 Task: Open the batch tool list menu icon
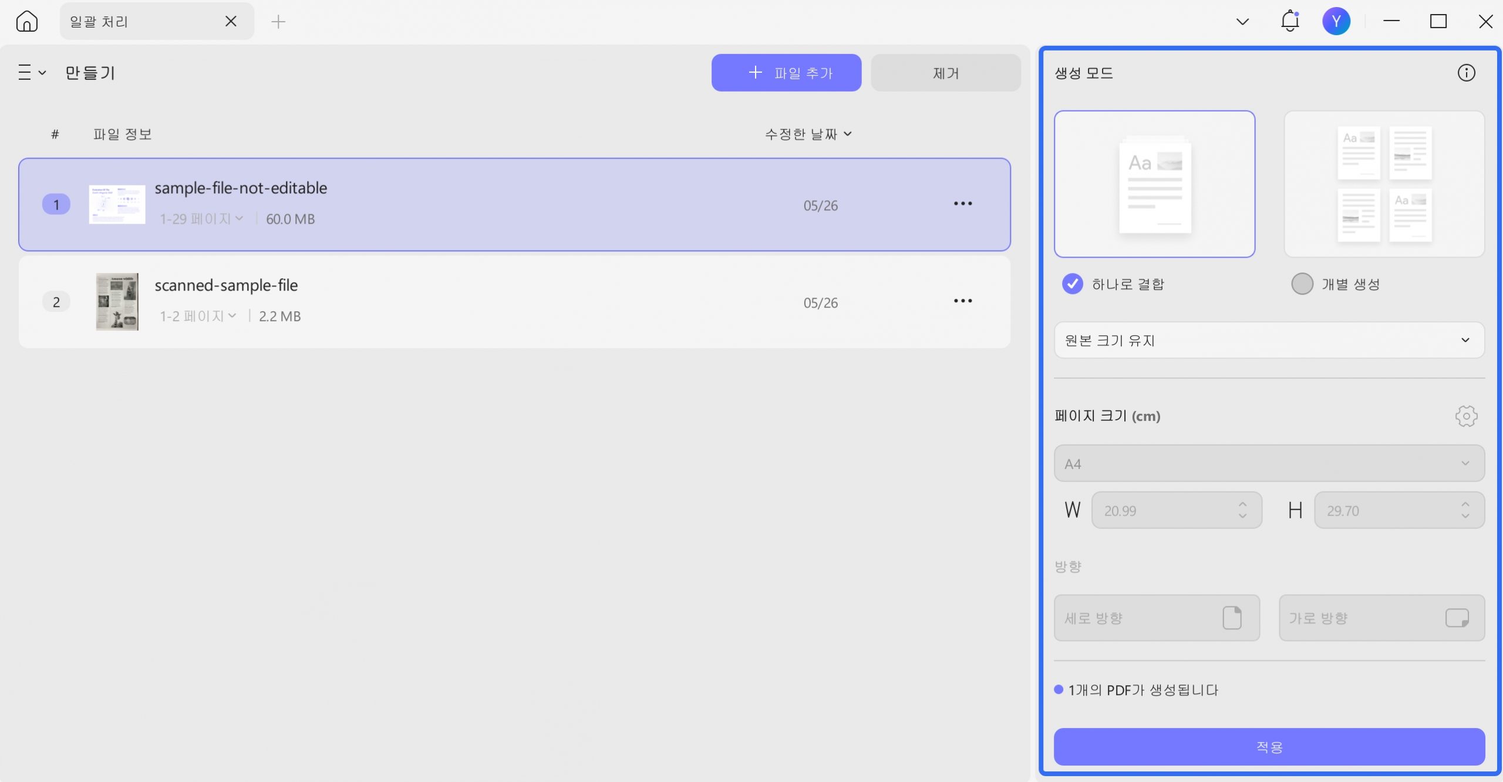32,73
